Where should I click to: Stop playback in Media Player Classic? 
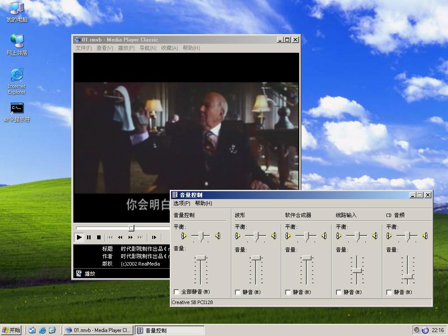(x=99, y=237)
